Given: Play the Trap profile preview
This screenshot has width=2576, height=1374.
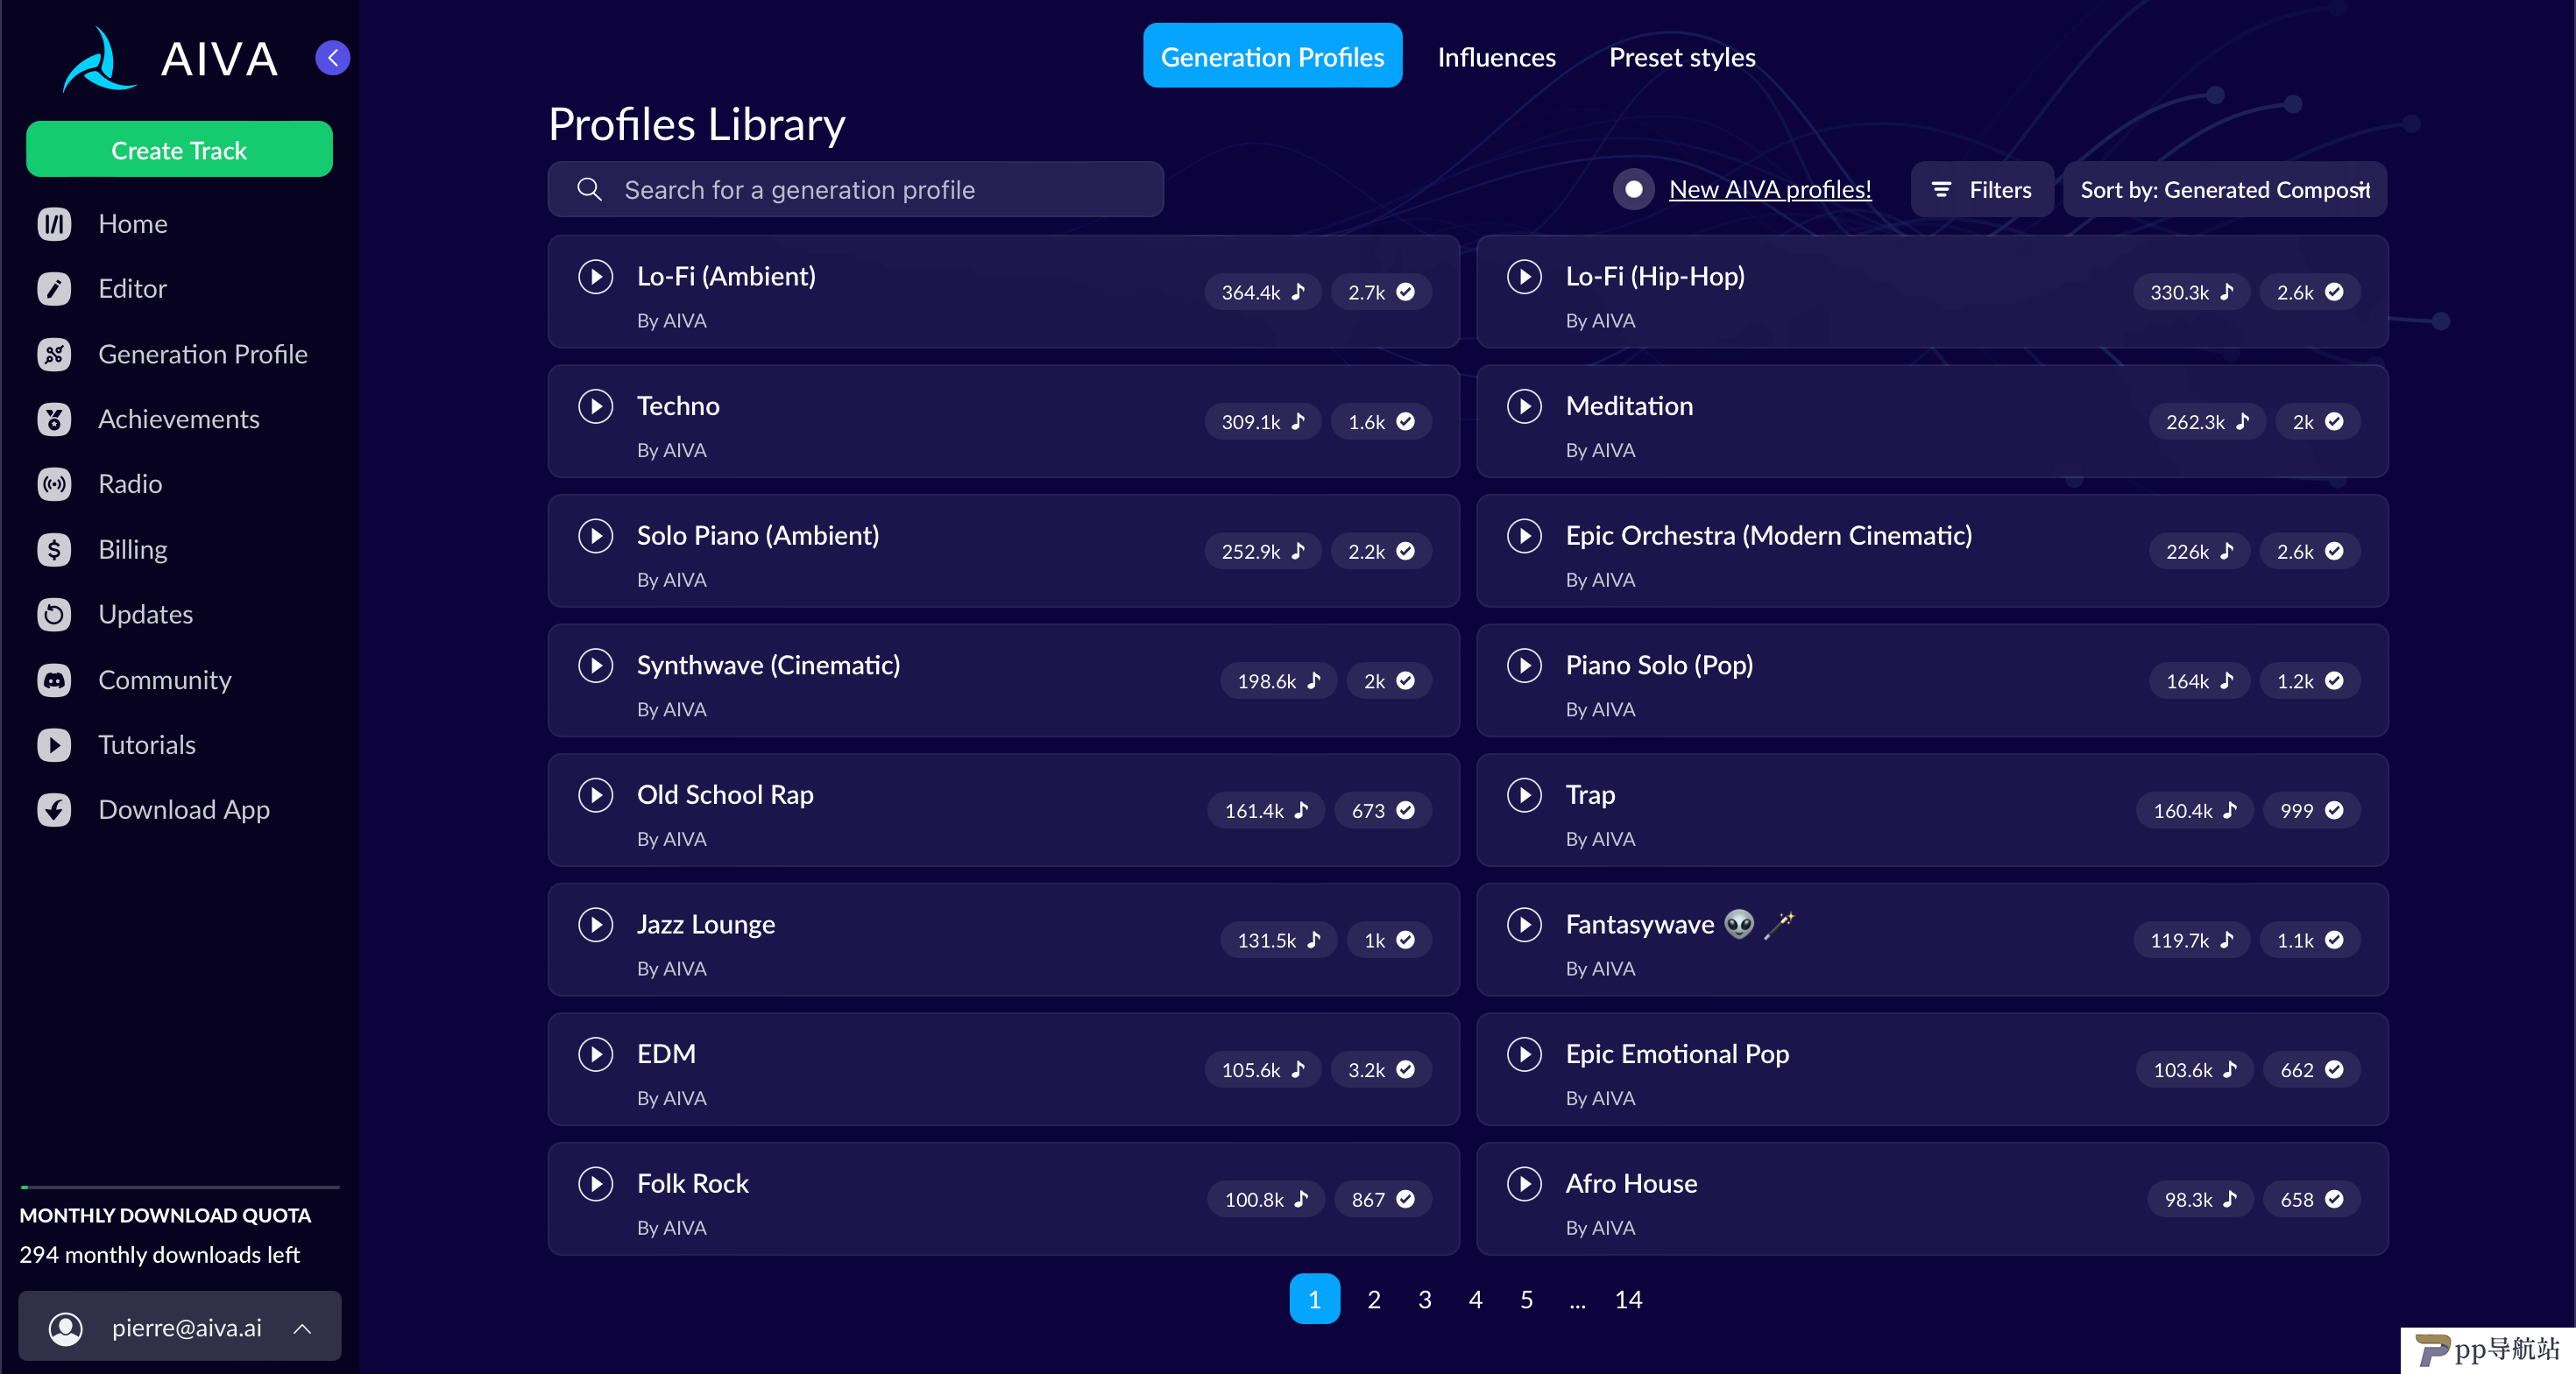Looking at the screenshot, I should click(1524, 794).
